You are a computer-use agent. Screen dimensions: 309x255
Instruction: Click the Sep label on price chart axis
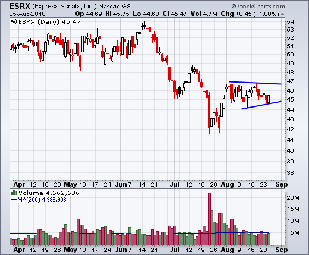coord(282,184)
